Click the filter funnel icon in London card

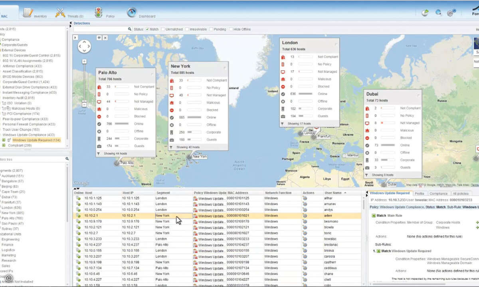tap(283, 124)
